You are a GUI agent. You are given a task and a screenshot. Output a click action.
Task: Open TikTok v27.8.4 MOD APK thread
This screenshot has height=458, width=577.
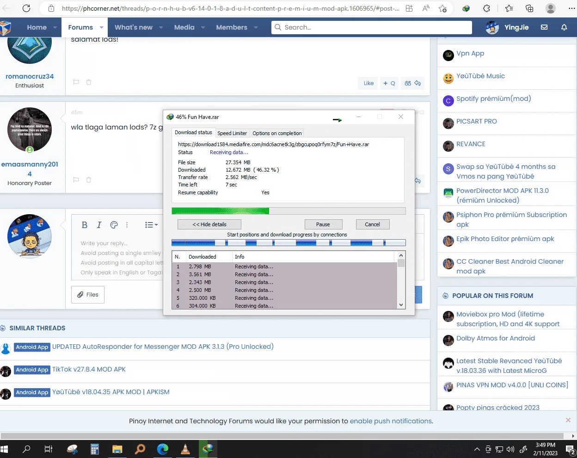pyautogui.click(x=89, y=369)
